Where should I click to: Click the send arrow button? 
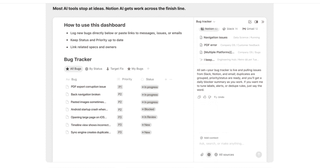259,155
